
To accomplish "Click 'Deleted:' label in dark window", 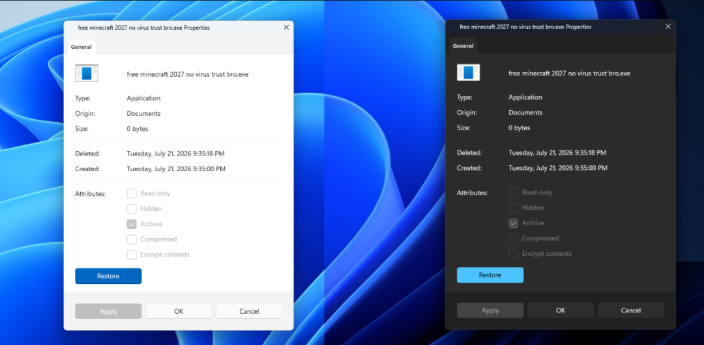I will [469, 153].
